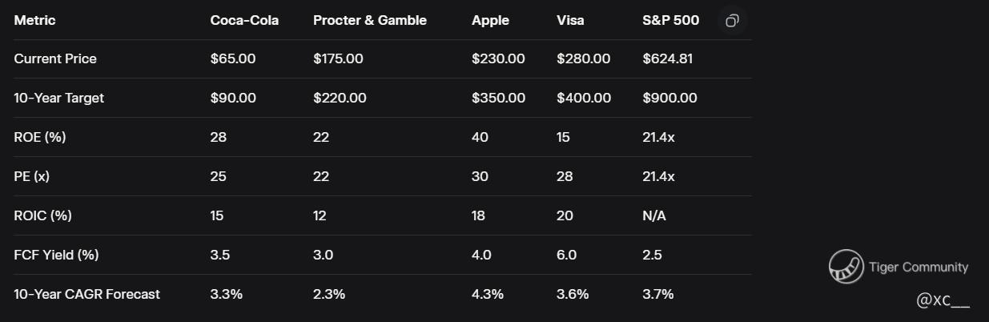Click the S&P 500 $900.00 target cell

tap(669, 99)
